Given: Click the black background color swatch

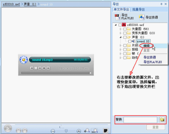Looking at the screenshot, I should point(105,131).
